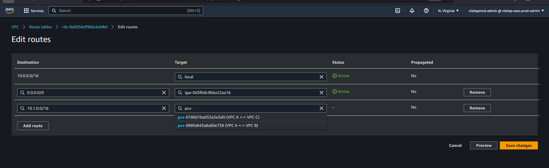This screenshot has height=168, width=549.
Task: Open the CloudShell terminal icon
Action: (x=398, y=11)
